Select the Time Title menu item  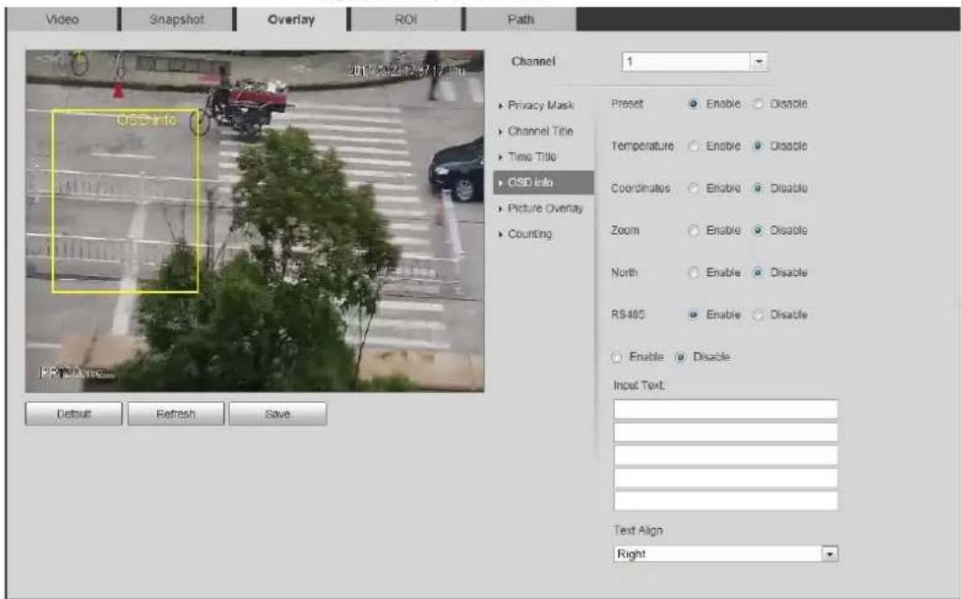(x=532, y=156)
